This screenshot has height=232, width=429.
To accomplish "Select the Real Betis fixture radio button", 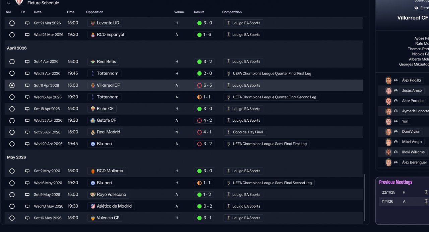I will 12,62.
